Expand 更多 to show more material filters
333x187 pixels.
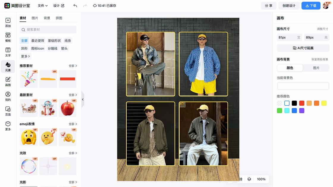coord(25,56)
